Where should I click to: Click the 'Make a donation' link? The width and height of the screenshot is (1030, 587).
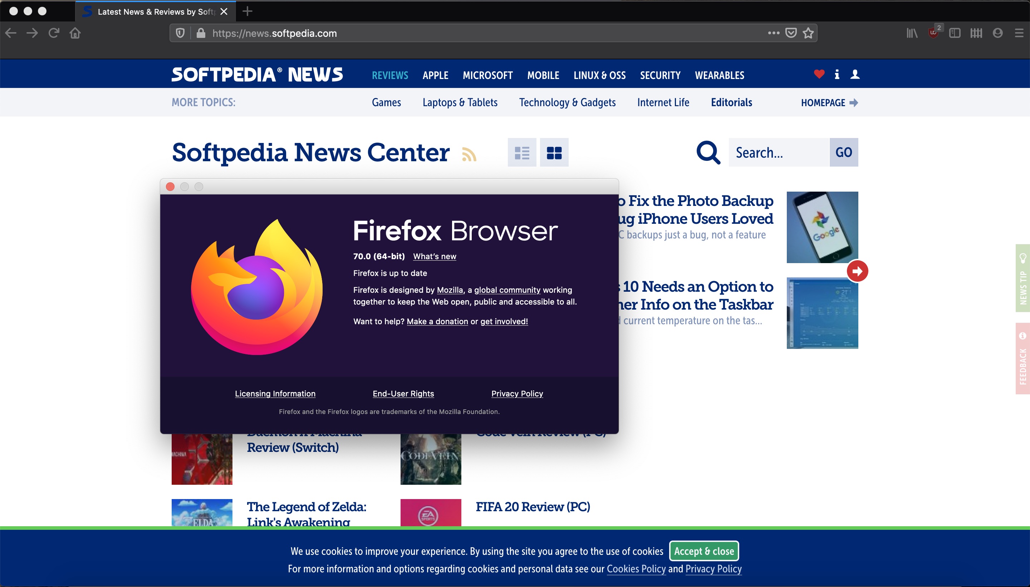point(437,321)
